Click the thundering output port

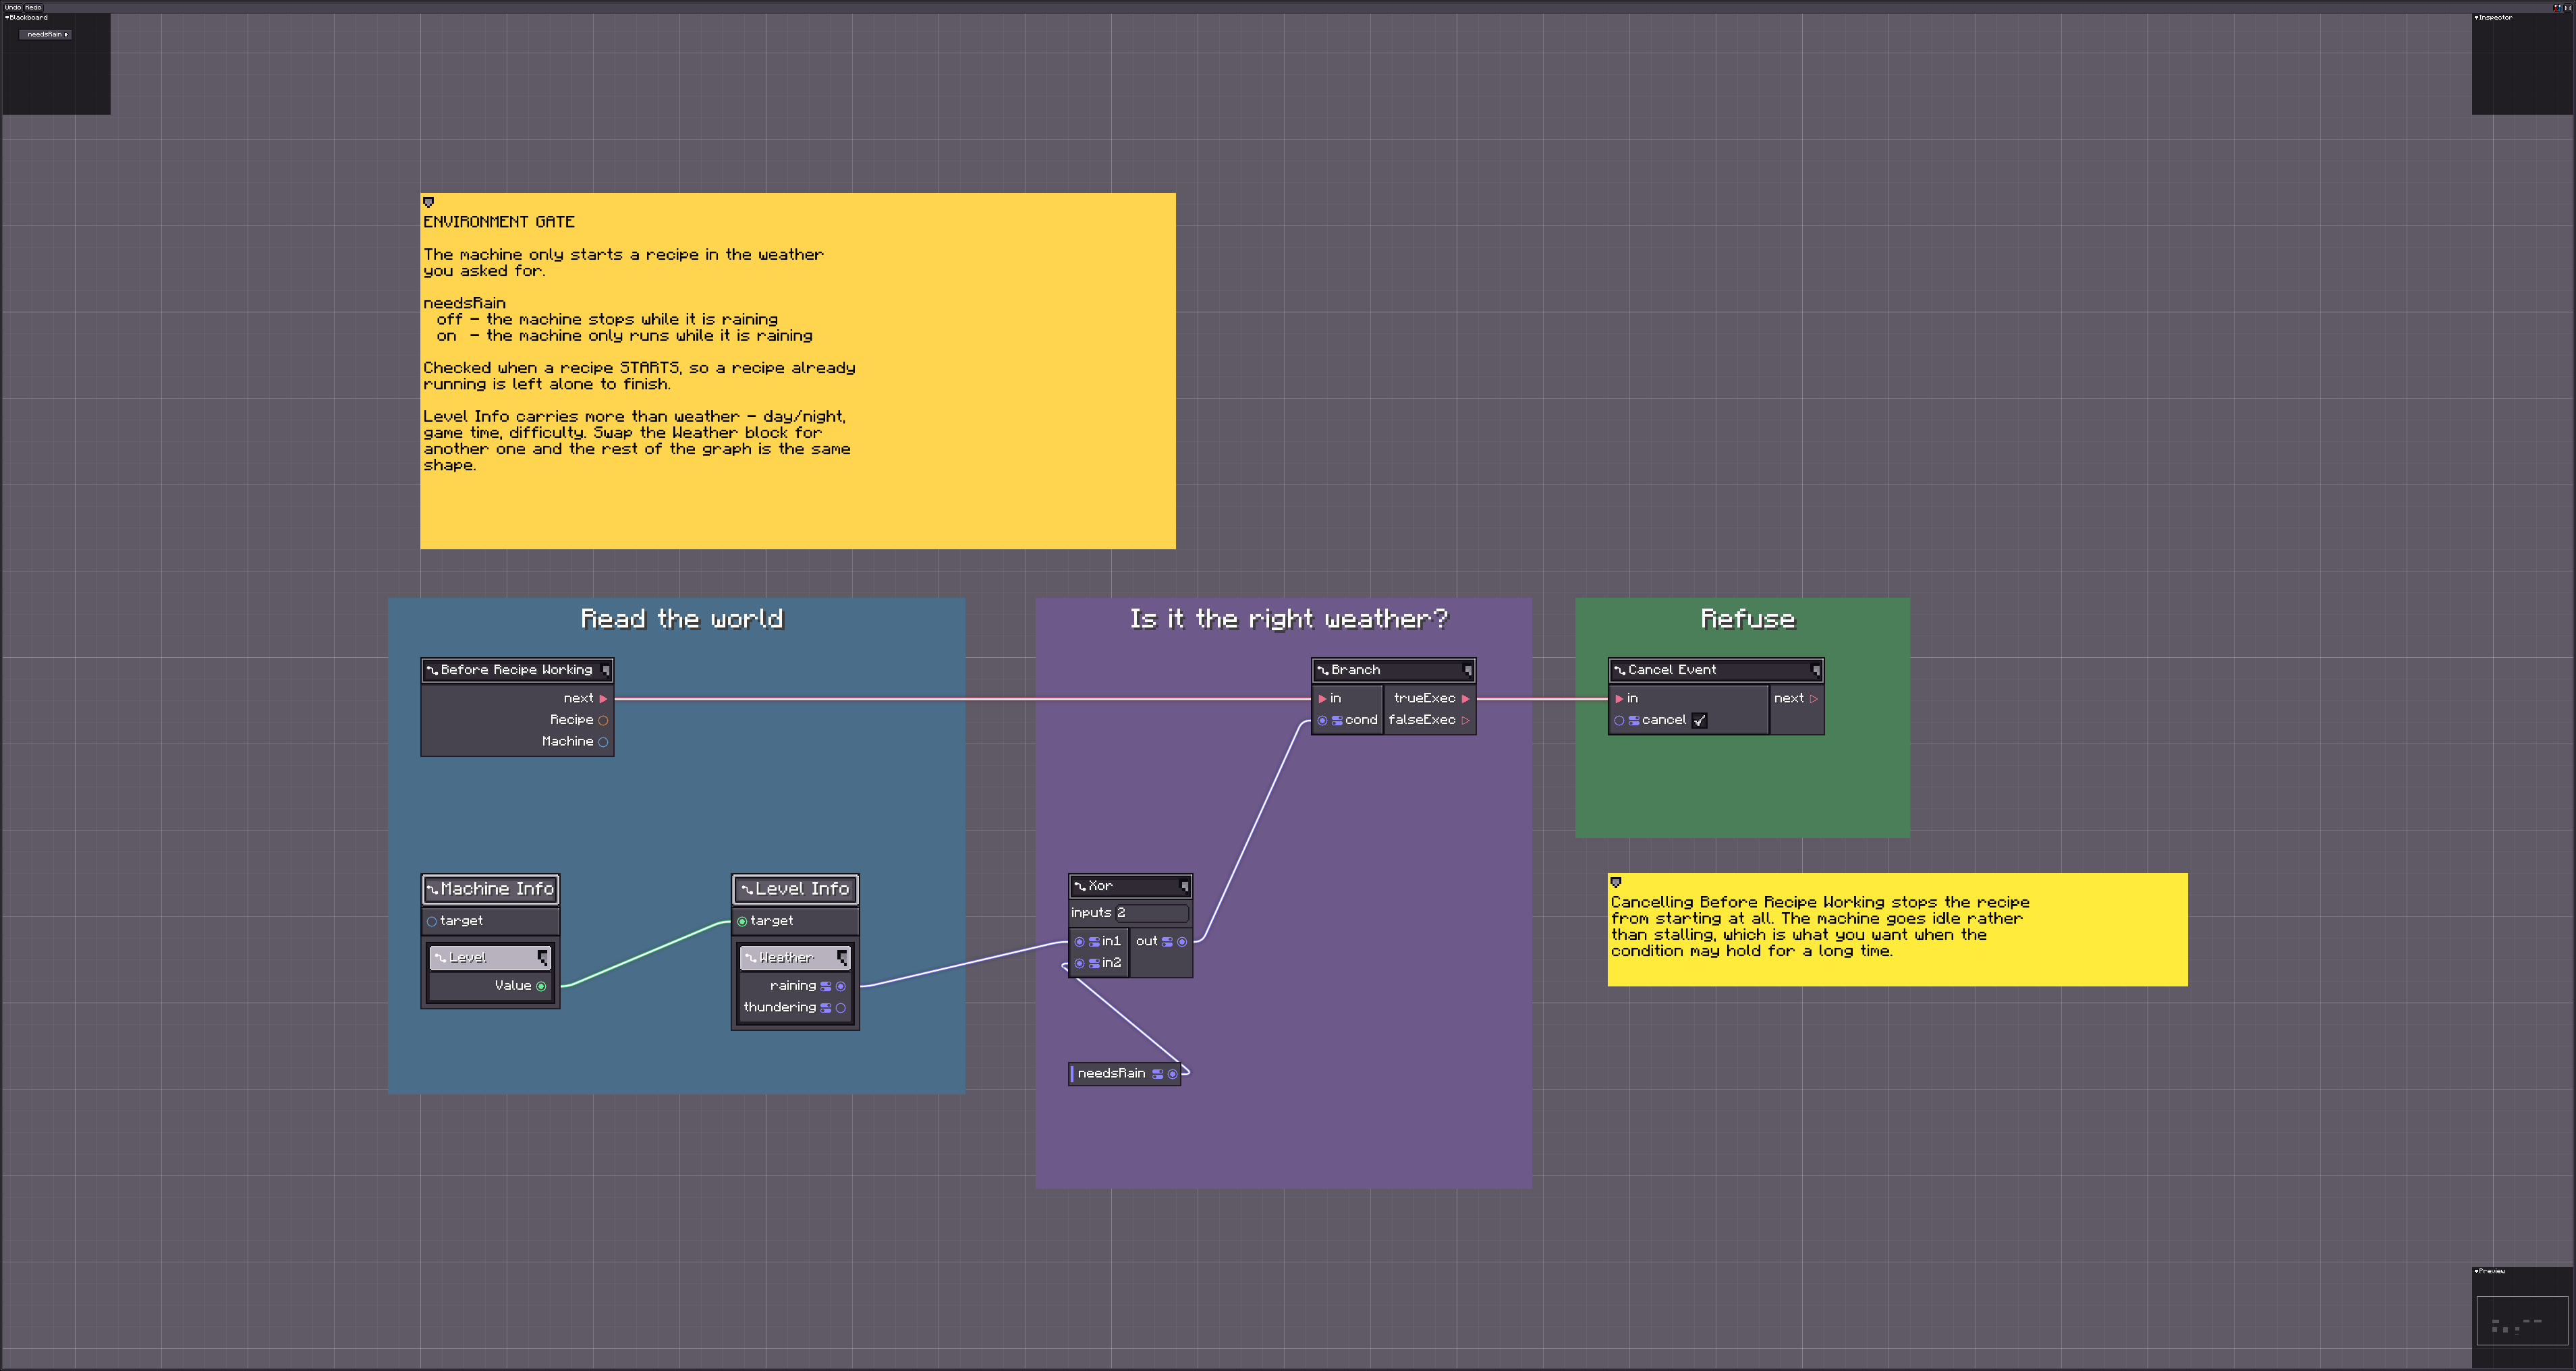(841, 1008)
